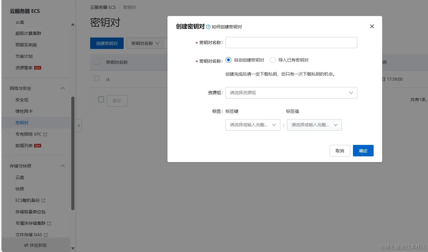
Task: Click the 确定 button
Action: [x=363, y=151]
